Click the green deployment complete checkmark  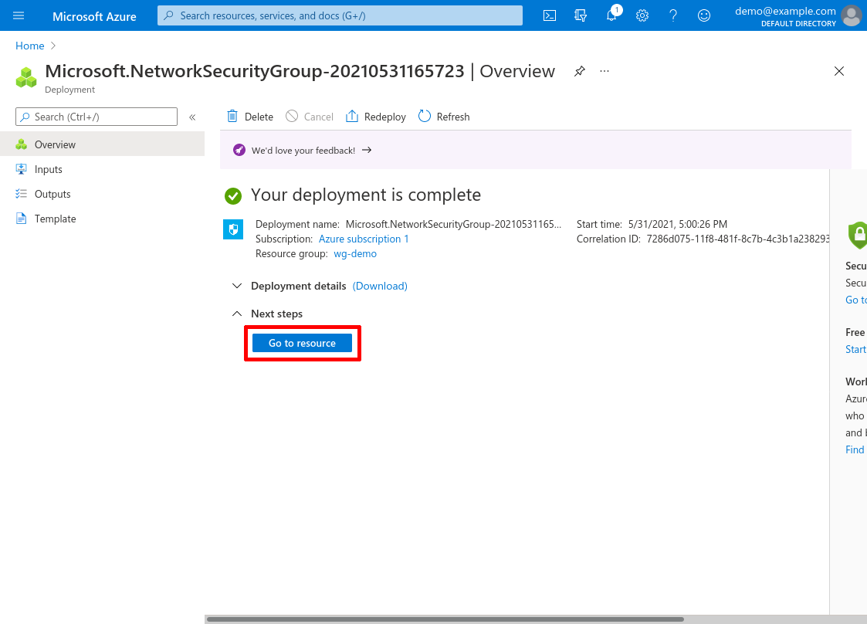pos(233,196)
